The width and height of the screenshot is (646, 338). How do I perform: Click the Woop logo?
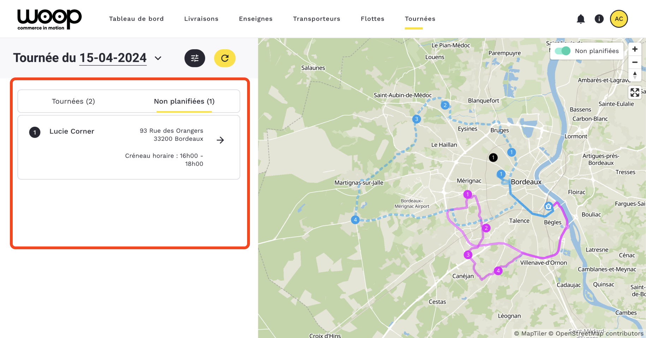pos(49,19)
